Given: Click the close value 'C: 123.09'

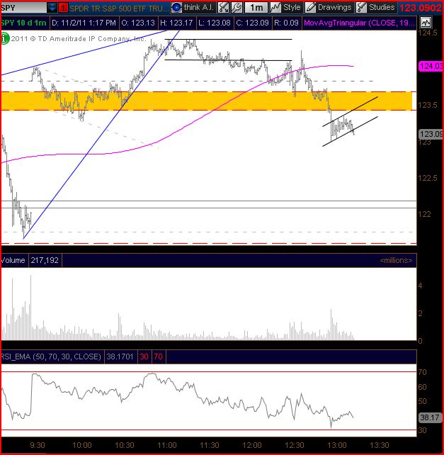Looking at the screenshot, I should (252, 23).
